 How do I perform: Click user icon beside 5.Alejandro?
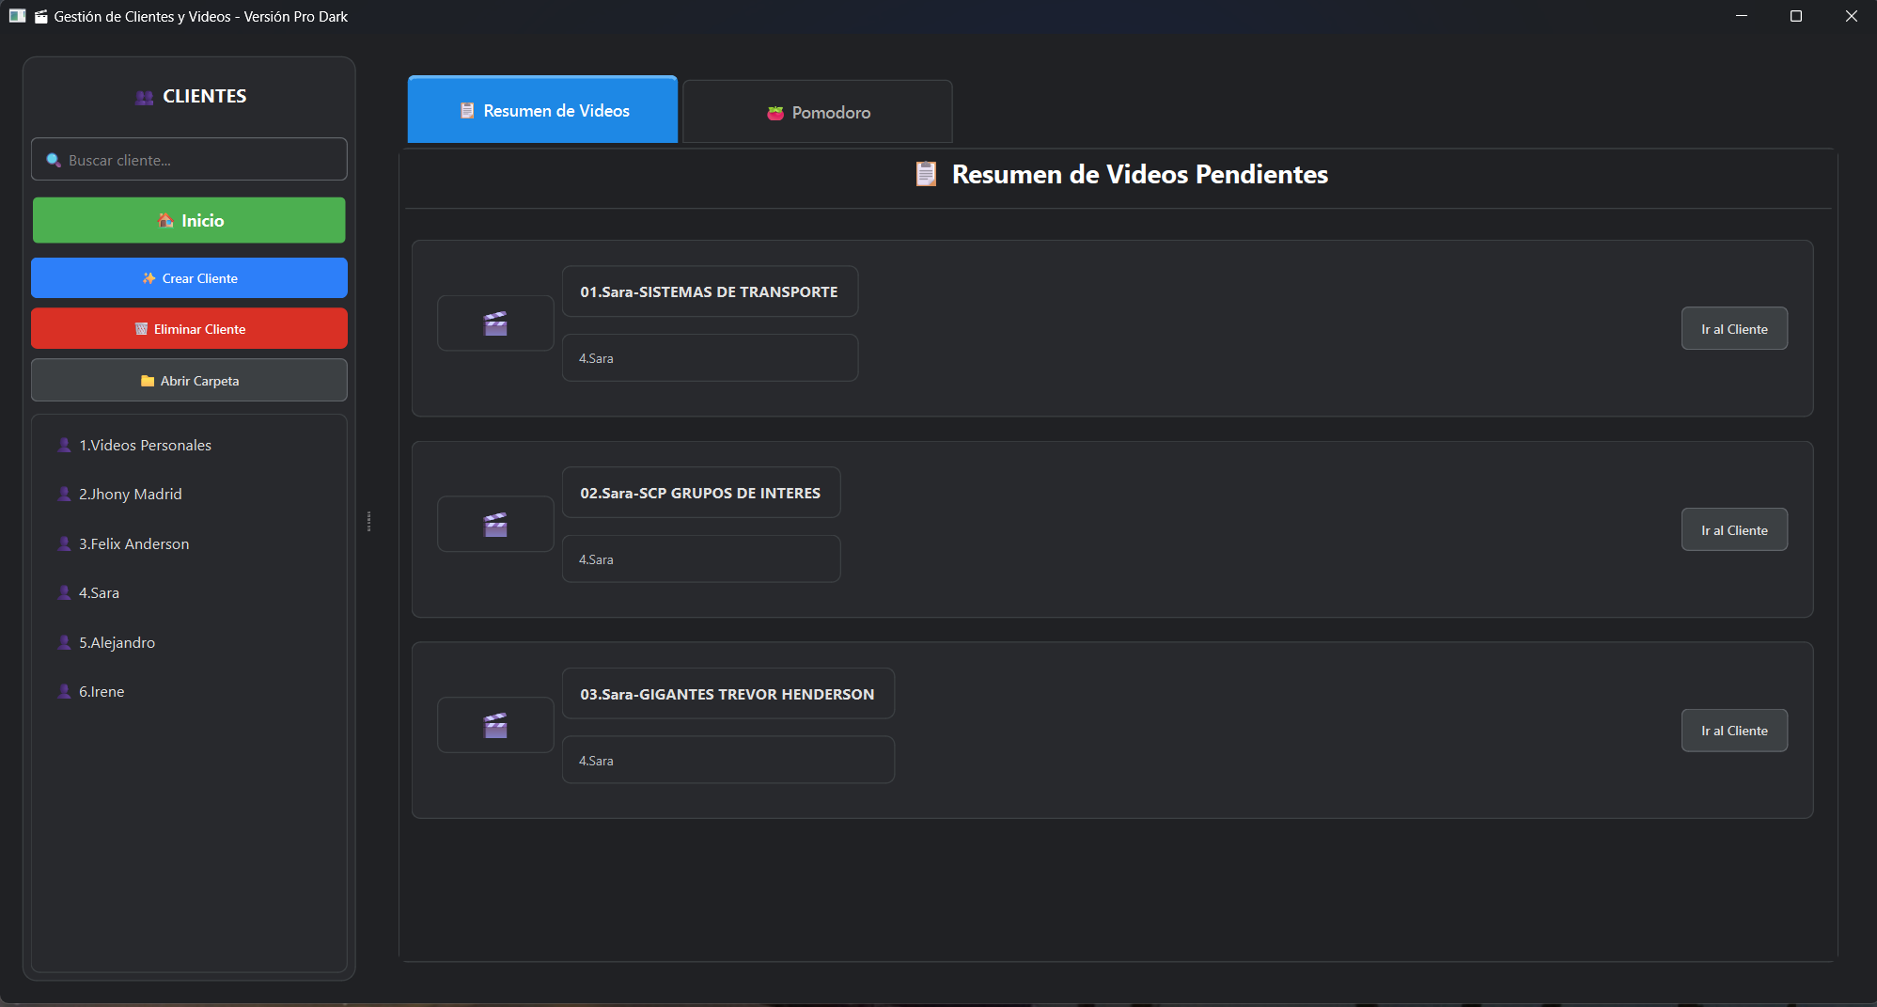(64, 642)
